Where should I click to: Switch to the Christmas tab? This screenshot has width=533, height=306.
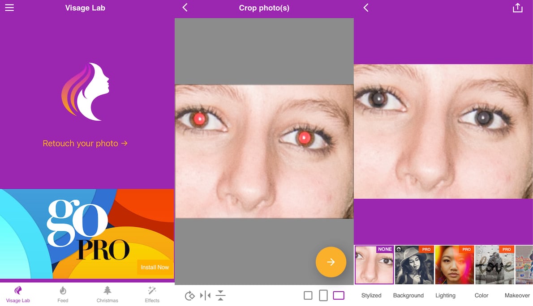click(x=107, y=294)
